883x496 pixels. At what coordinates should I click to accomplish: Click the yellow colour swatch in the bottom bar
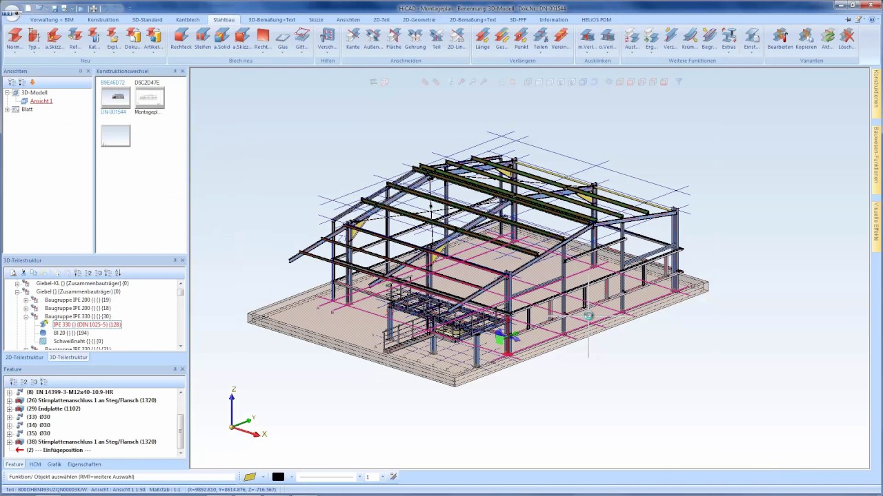click(250, 477)
